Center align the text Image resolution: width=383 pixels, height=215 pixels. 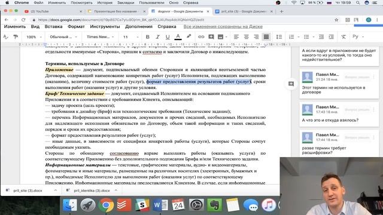click(246, 37)
